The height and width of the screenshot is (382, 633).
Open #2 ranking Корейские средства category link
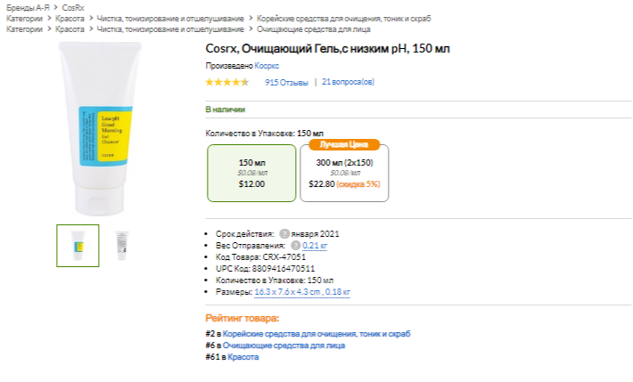coord(316,334)
